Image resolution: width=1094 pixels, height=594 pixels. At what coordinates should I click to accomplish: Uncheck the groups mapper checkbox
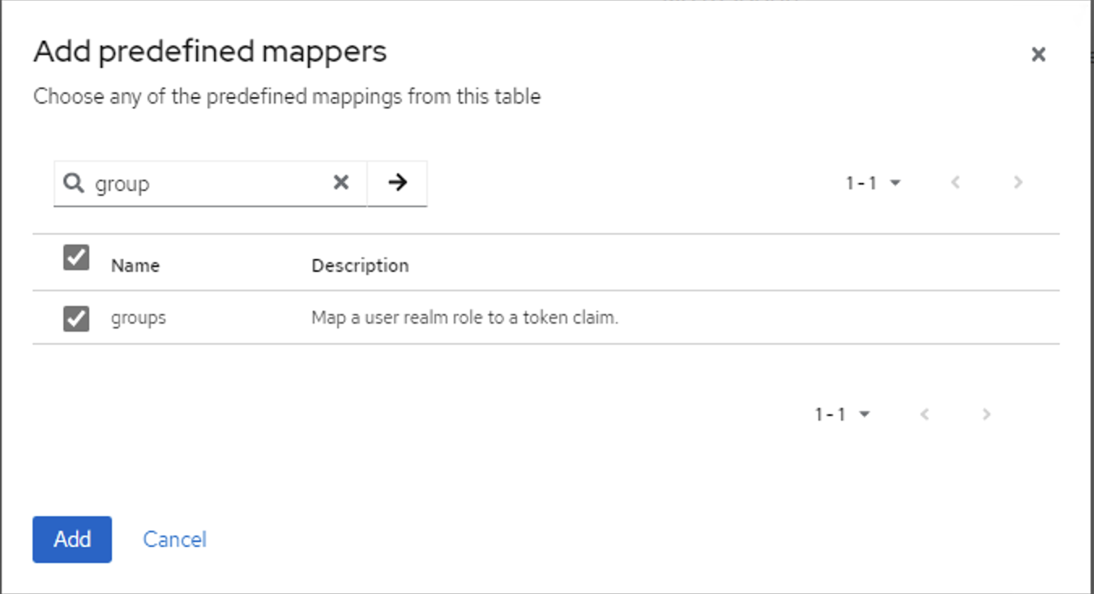click(76, 318)
